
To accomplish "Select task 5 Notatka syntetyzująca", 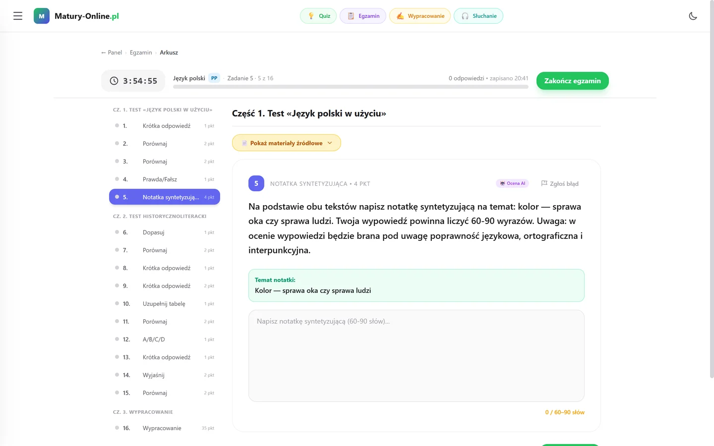I will click(x=165, y=197).
